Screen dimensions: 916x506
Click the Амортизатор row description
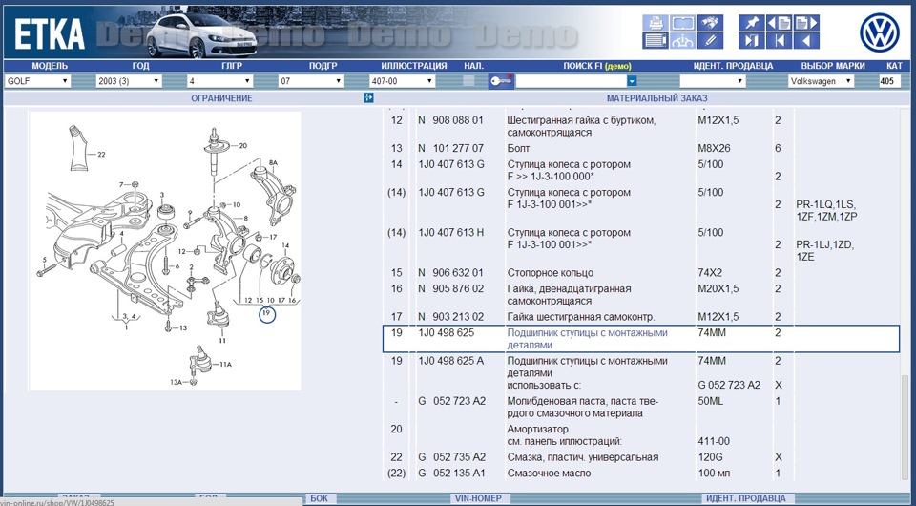537,430
